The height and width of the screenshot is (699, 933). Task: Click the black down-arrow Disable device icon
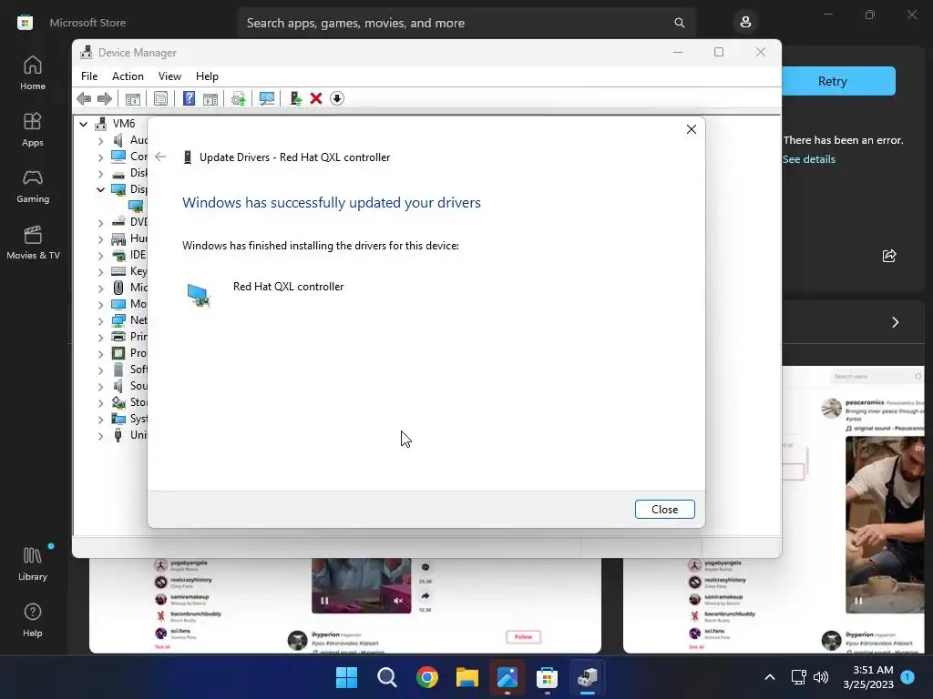click(x=337, y=98)
